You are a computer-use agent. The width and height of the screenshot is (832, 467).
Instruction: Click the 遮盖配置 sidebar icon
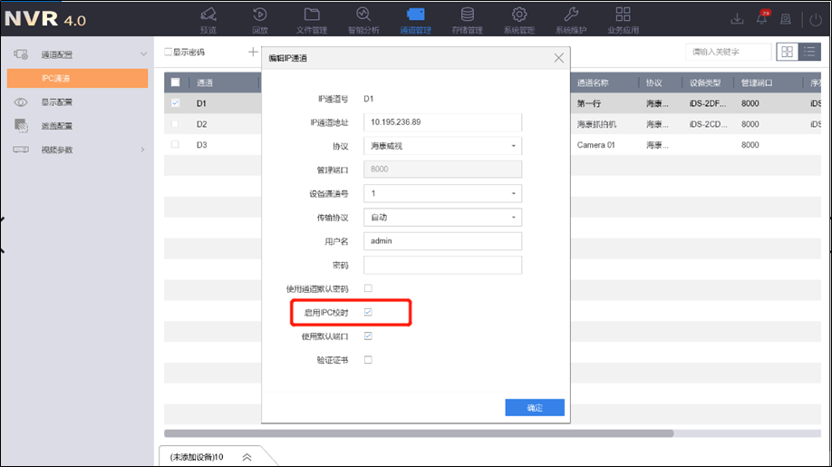coord(21,126)
